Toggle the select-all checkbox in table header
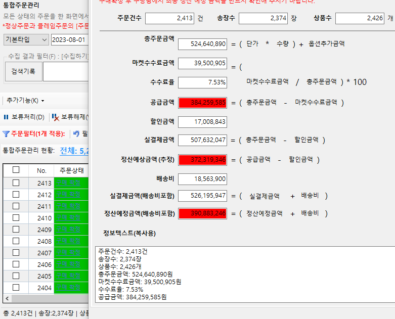395x319 pixels. coord(16,170)
